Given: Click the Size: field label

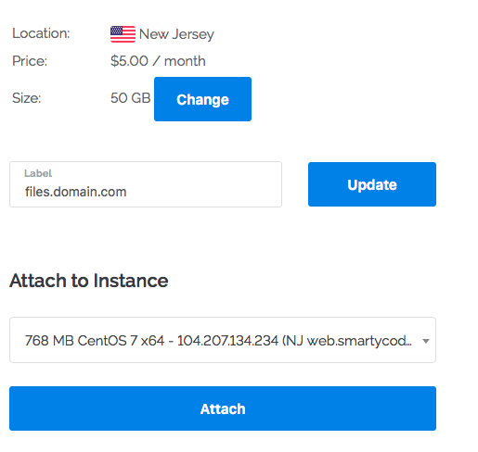Looking at the screenshot, I should 26,98.
